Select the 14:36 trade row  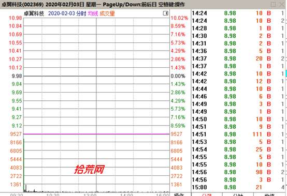[x=238, y=51]
